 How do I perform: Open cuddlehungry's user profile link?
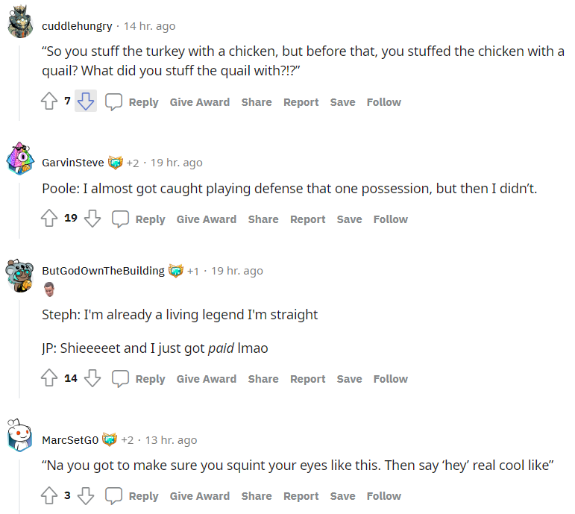pos(77,26)
